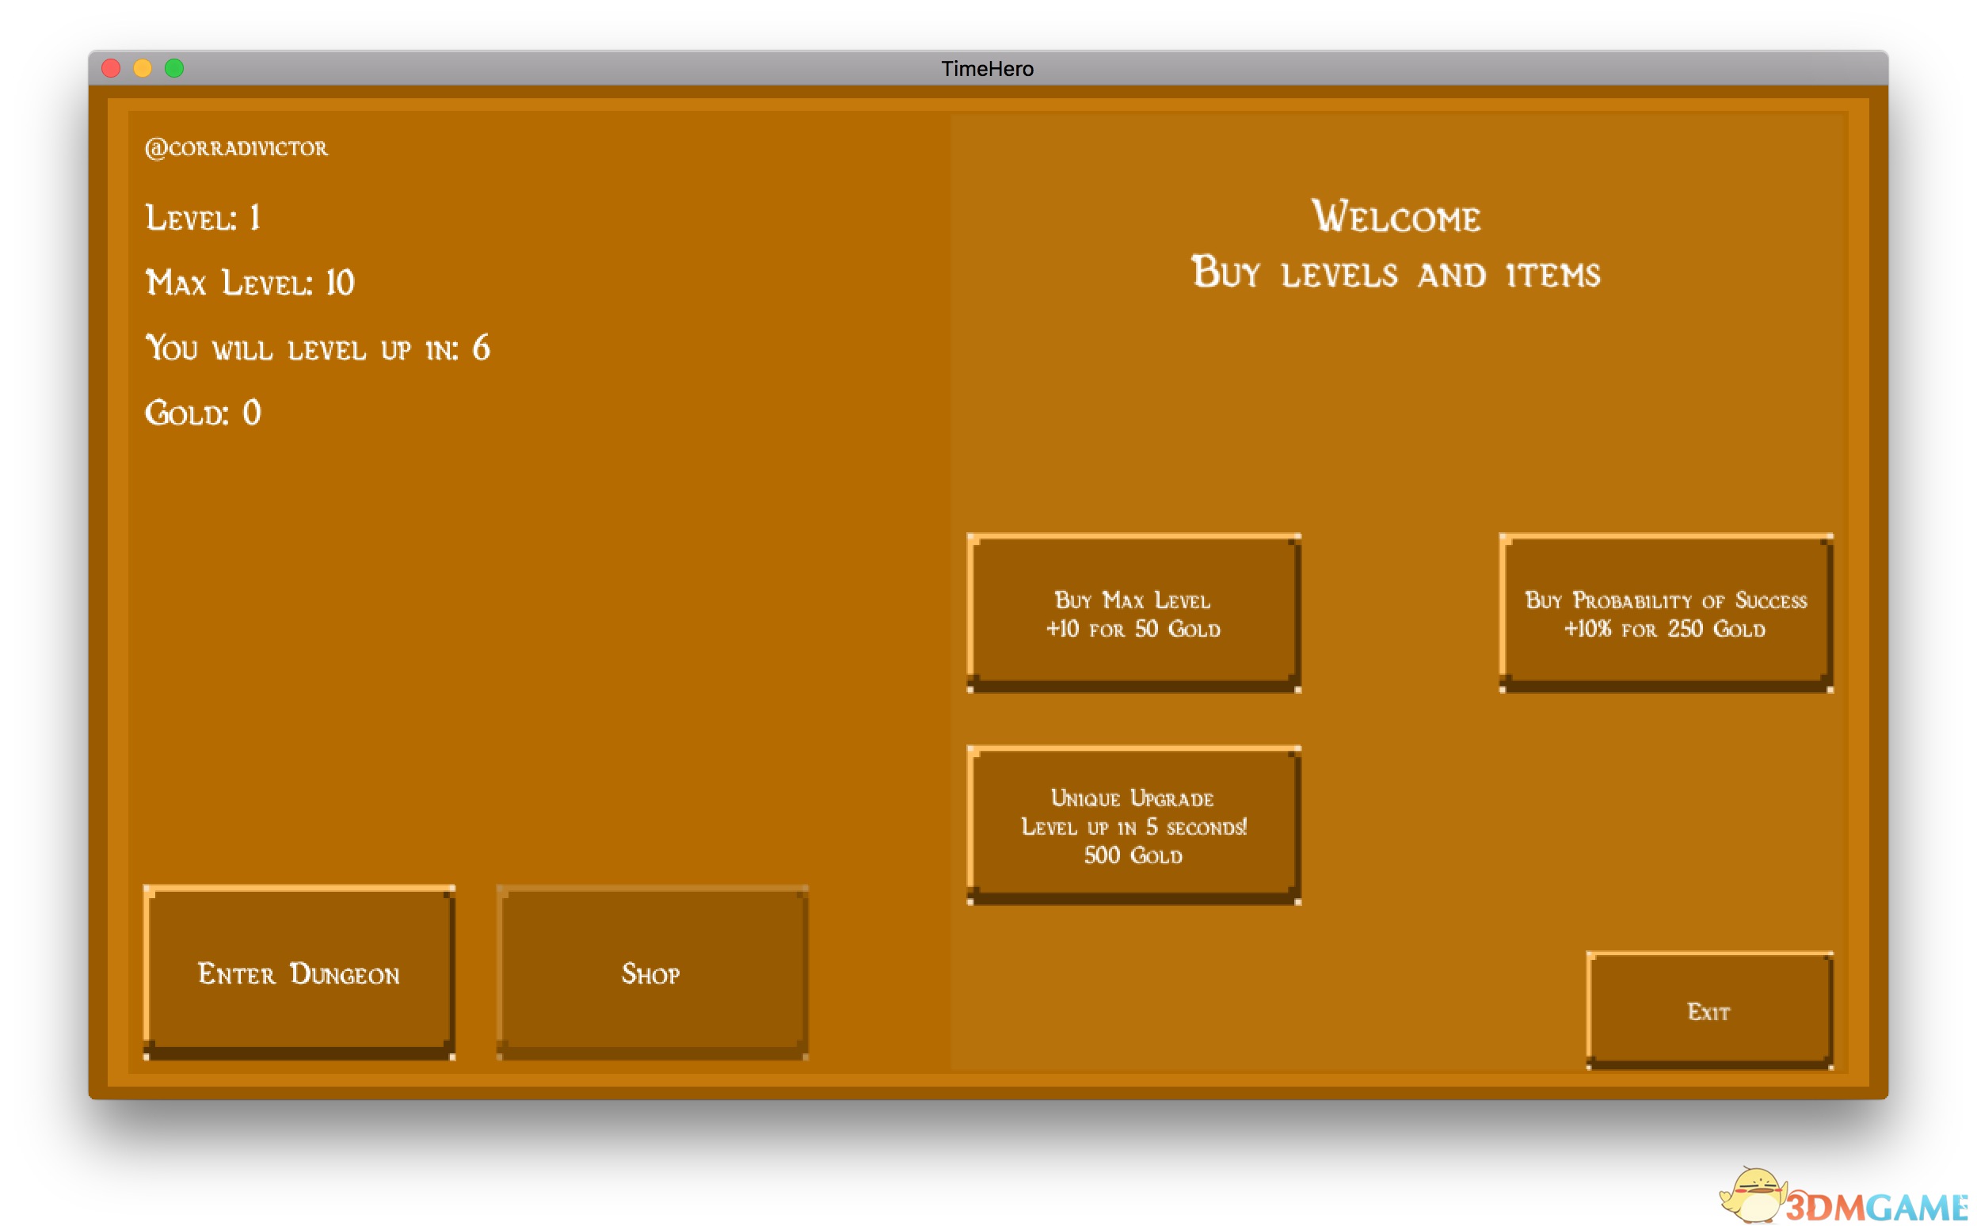Click the 'You will level up in' label
This screenshot has height=1226, width=1977.
[x=302, y=349]
